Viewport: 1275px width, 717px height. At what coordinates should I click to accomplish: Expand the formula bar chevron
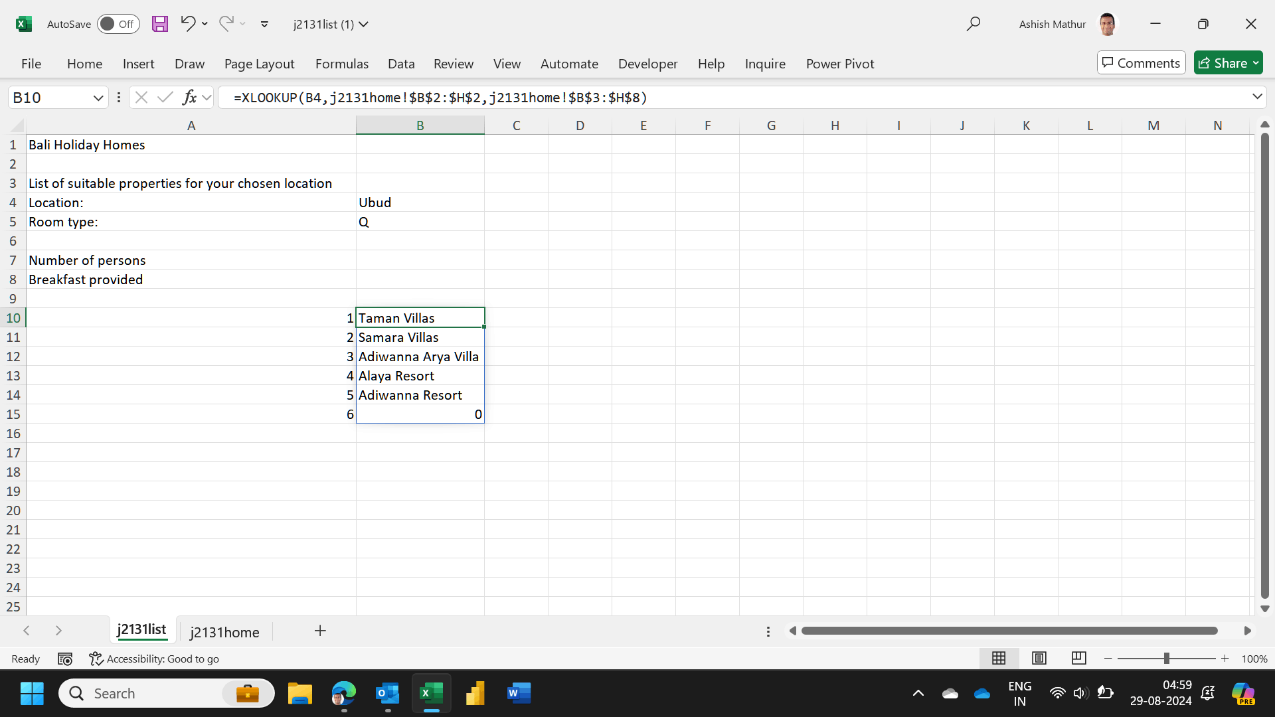[x=1257, y=97]
